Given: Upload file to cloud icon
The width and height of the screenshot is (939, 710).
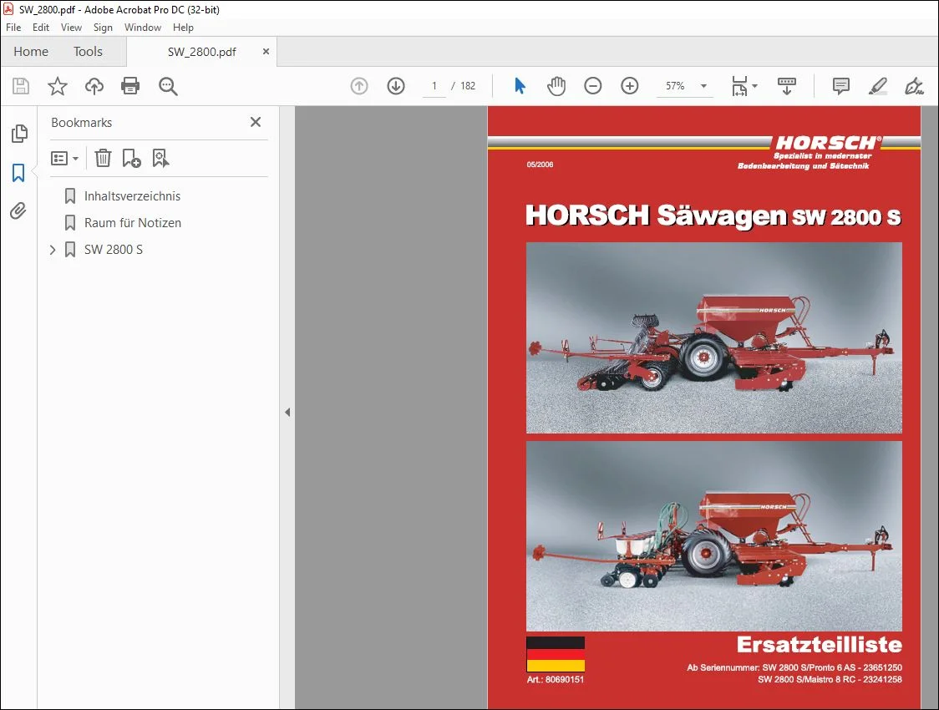Looking at the screenshot, I should [x=94, y=86].
